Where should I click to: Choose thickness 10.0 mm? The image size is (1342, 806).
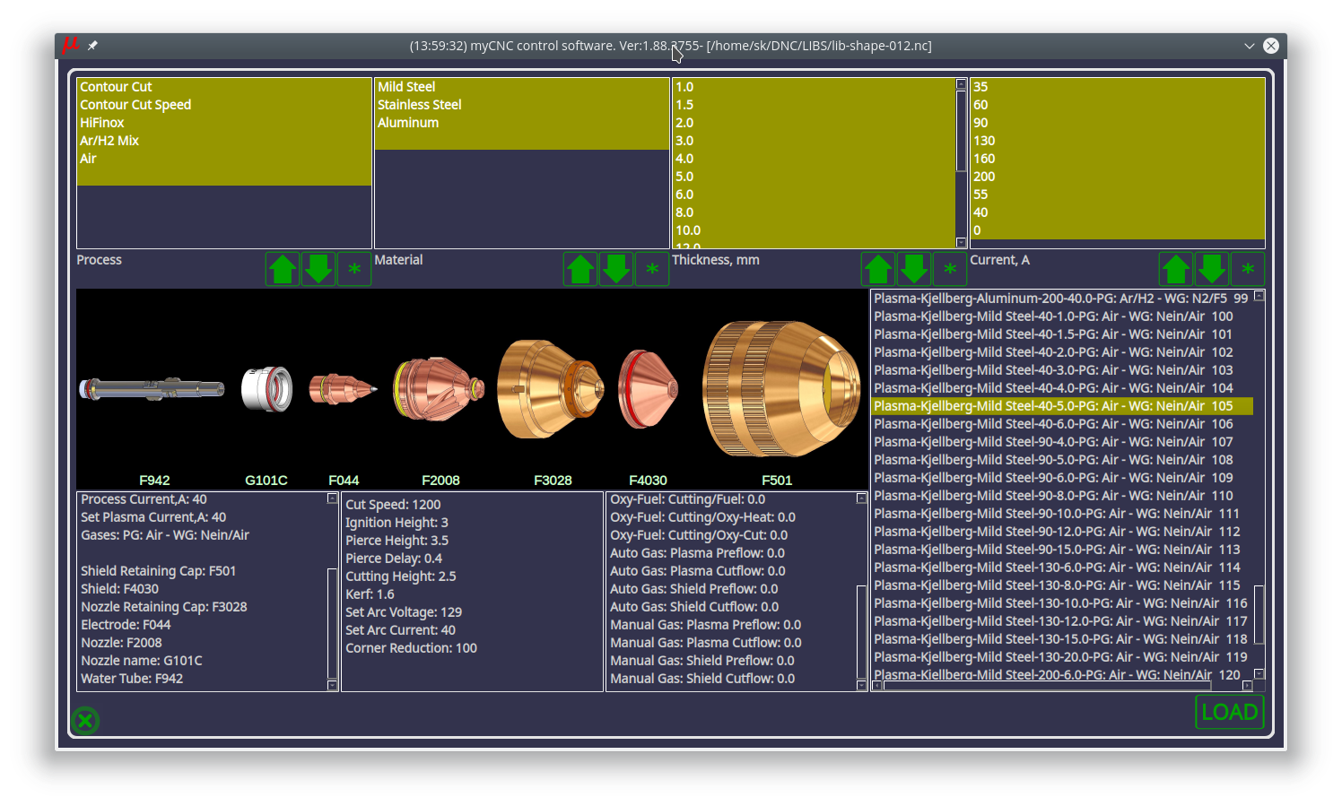coord(814,230)
